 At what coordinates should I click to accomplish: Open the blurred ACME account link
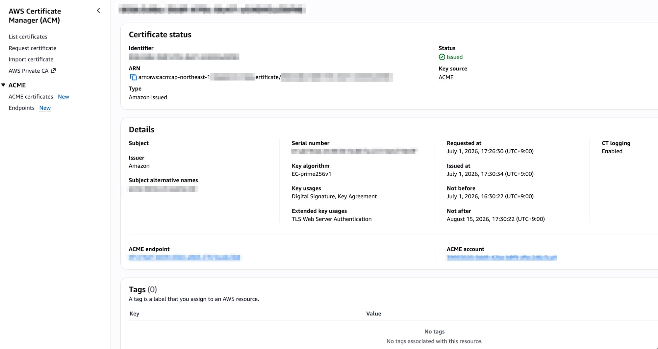click(502, 257)
